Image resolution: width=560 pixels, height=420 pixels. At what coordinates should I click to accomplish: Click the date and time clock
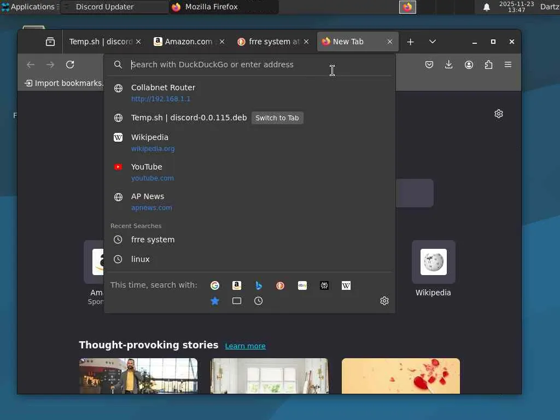(516, 7)
